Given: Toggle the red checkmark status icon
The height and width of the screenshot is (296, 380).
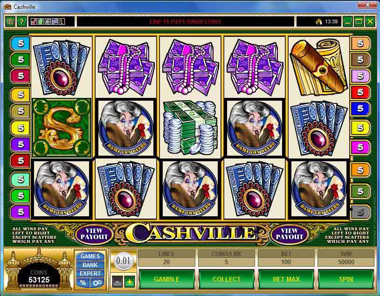Looking at the screenshot, I should tap(34, 22).
